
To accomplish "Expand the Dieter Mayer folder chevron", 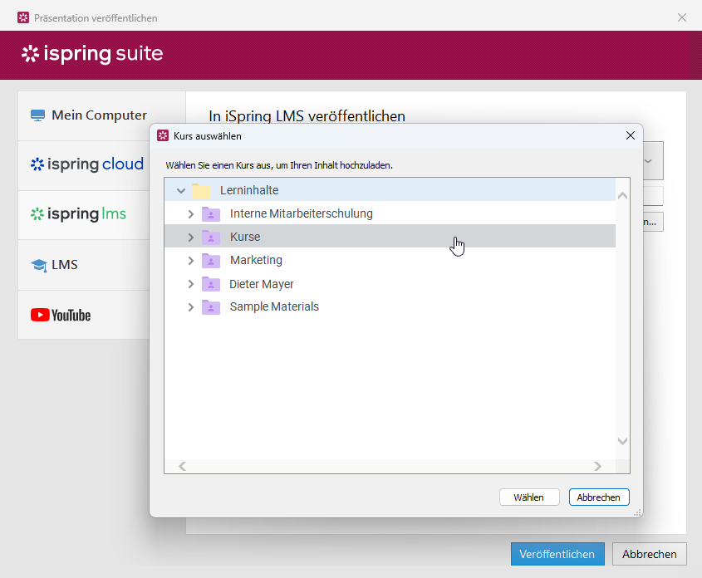I will coord(191,284).
